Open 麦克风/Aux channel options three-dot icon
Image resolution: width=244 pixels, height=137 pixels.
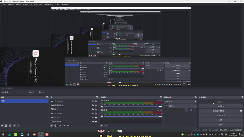[102, 103]
